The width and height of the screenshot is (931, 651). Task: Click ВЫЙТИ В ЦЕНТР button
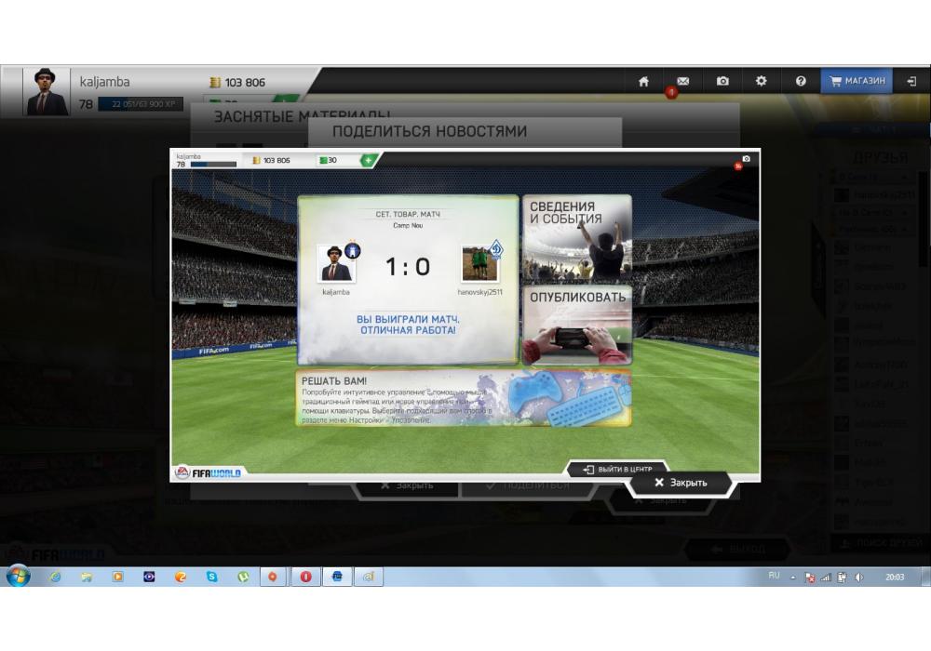617,469
